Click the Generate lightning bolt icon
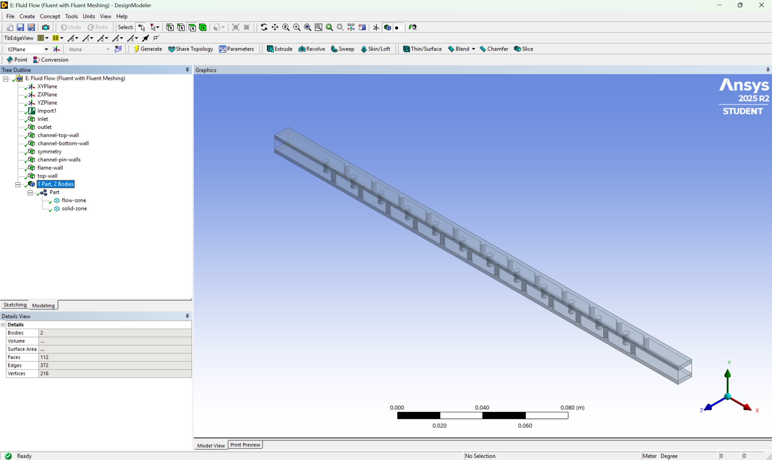The height and width of the screenshot is (460, 772). (x=136, y=49)
